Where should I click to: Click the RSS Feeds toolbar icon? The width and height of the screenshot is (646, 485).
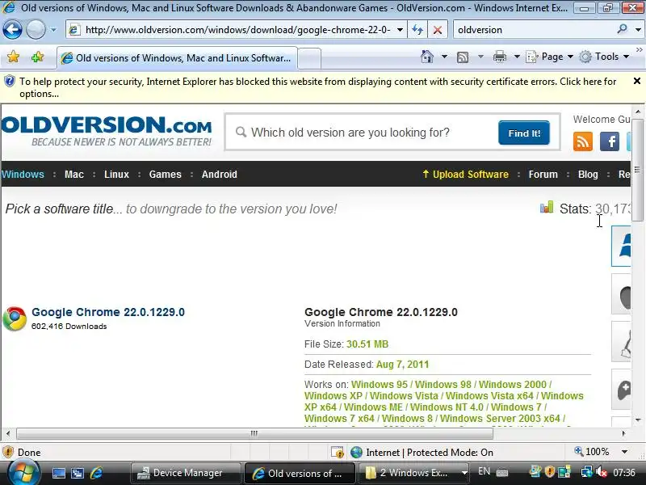pos(463,57)
